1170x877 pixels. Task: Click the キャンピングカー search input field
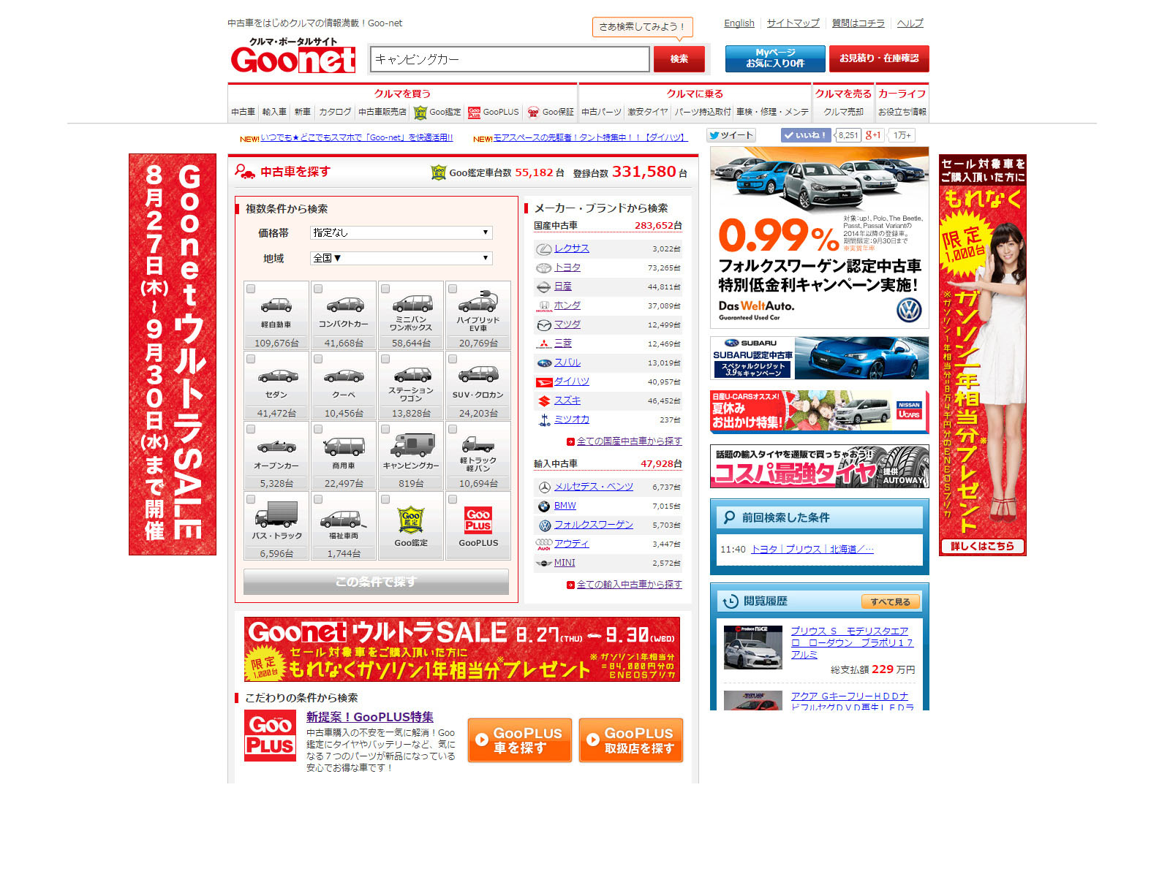click(510, 59)
